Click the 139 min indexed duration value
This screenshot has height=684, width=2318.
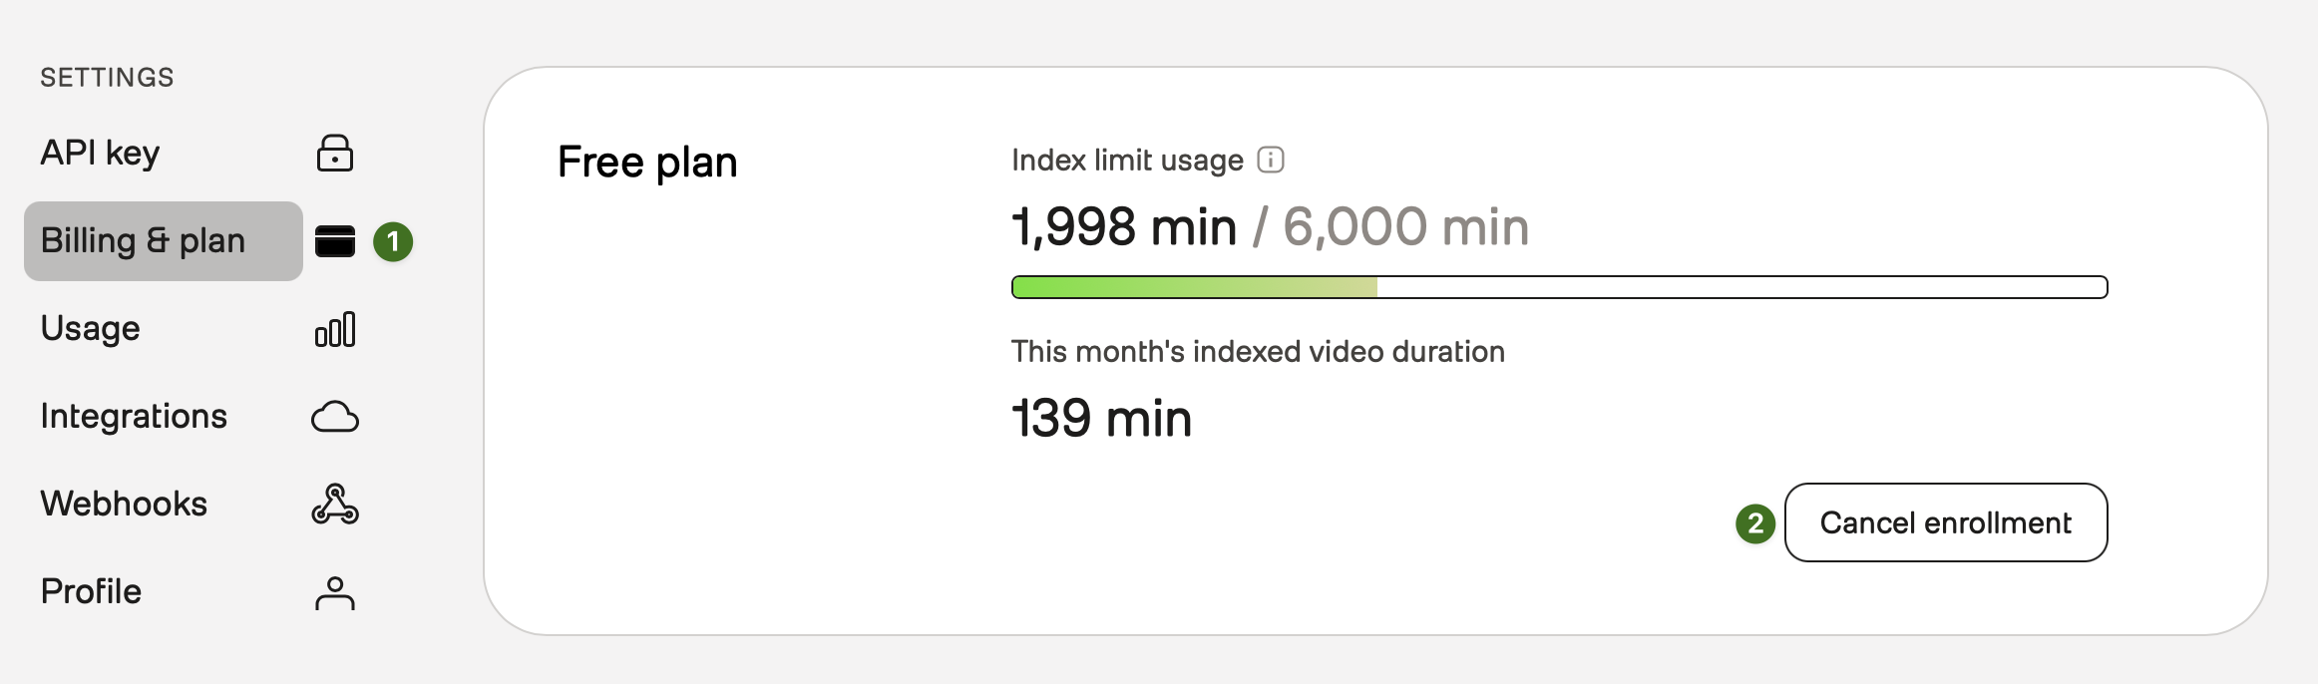tap(1101, 418)
